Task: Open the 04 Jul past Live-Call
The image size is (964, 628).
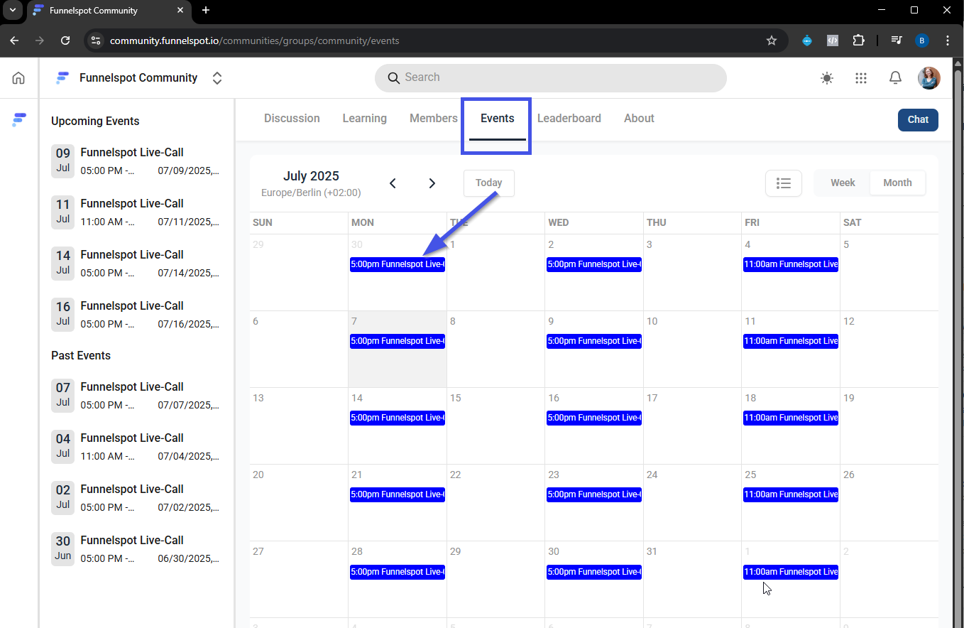Action: pos(136,447)
